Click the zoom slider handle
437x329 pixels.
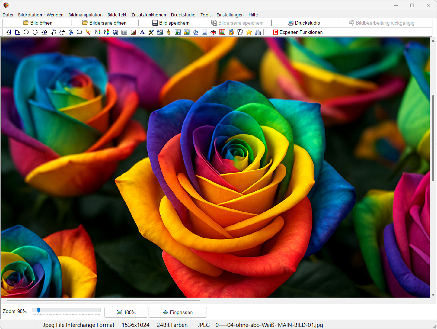click(x=38, y=310)
